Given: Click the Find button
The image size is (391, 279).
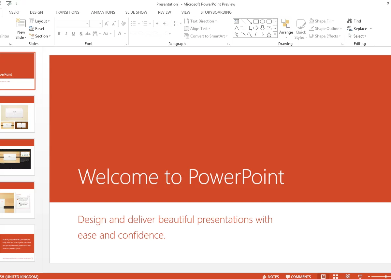Looking at the screenshot, I should point(354,21).
